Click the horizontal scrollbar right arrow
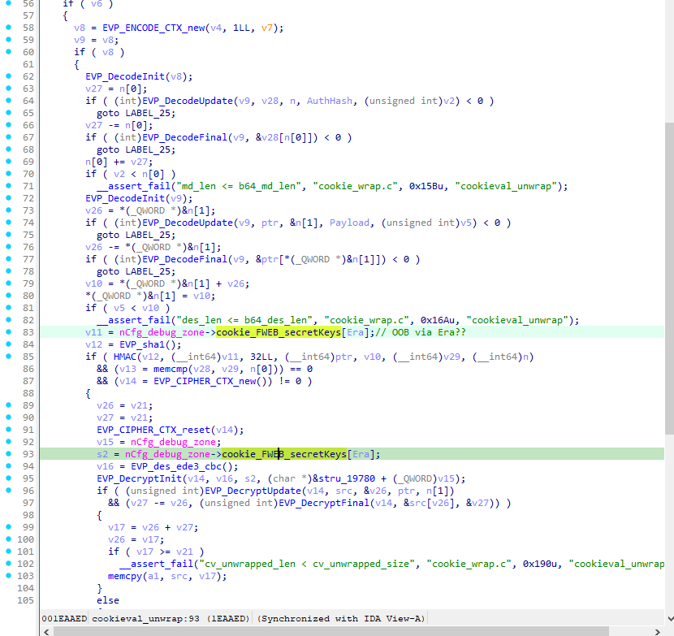This screenshot has height=636, width=674. pos(658,631)
